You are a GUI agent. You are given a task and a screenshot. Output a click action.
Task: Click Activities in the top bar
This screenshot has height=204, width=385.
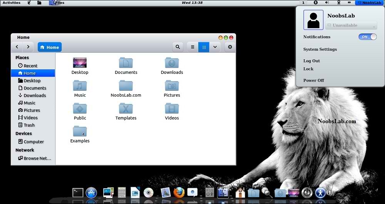pyautogui.click(x=11, y=3)
